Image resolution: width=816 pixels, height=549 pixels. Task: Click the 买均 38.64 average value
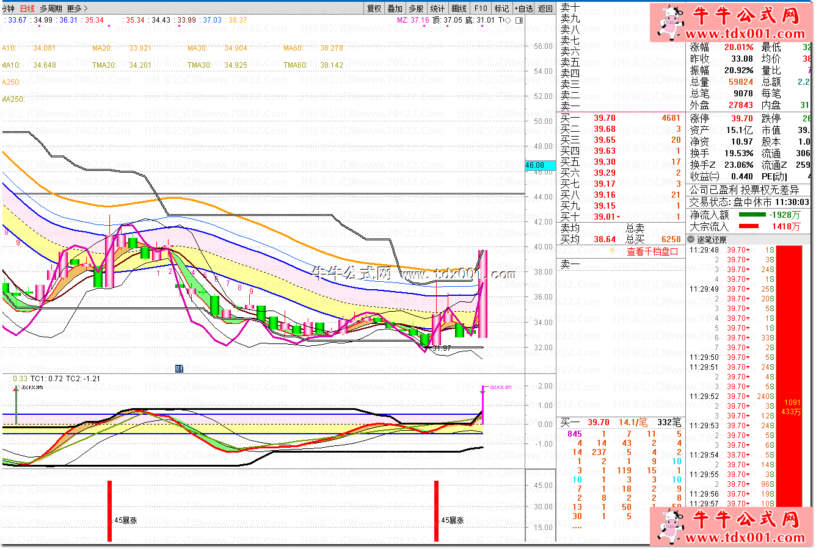pyautogui.click(x=605, y=240)
